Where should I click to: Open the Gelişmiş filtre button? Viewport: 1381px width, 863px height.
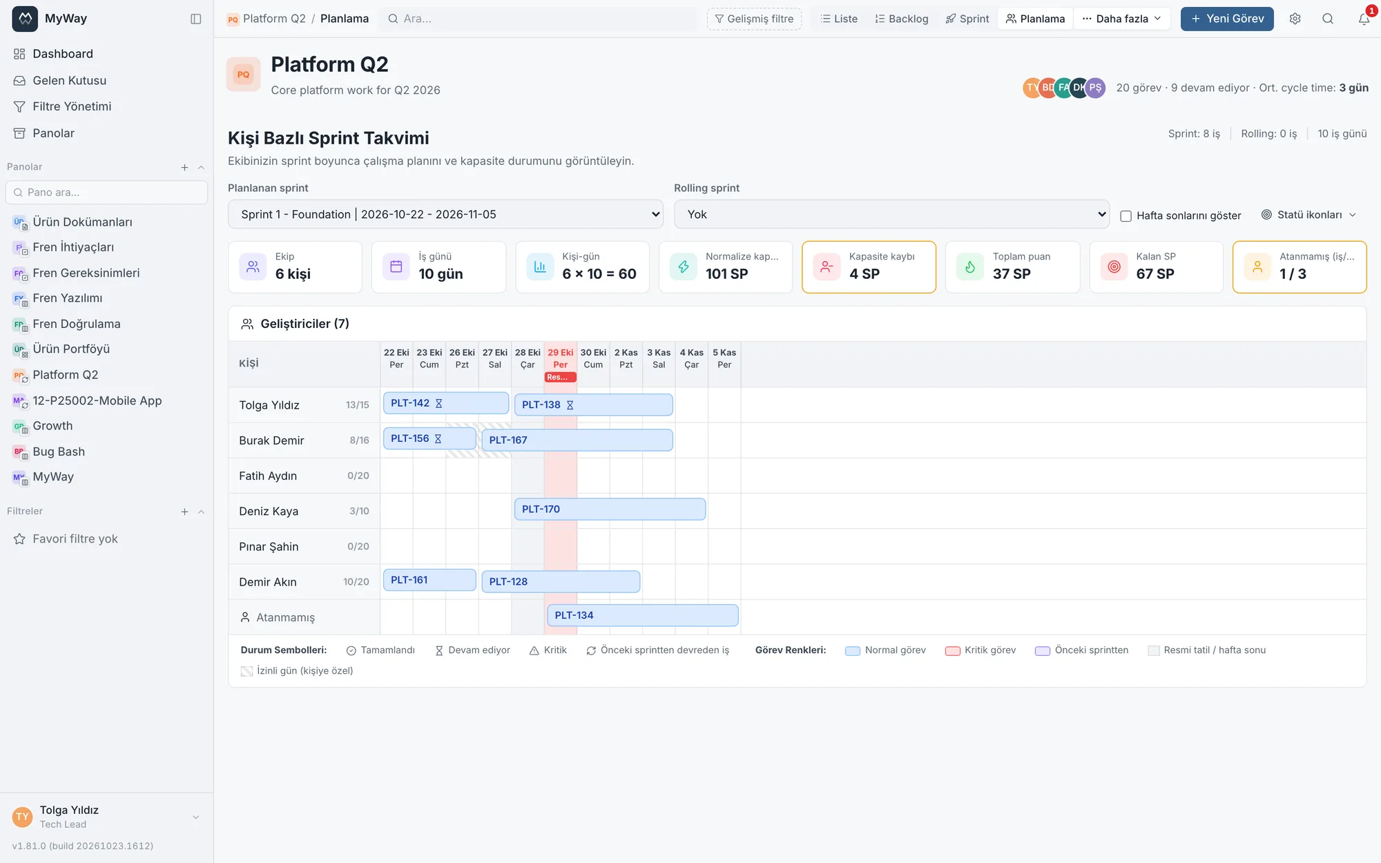(754, 19)
